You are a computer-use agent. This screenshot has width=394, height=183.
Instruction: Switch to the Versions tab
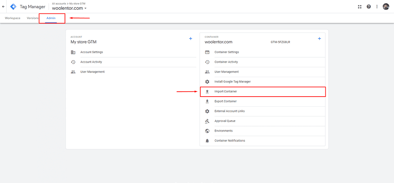[x=33, y=18]
